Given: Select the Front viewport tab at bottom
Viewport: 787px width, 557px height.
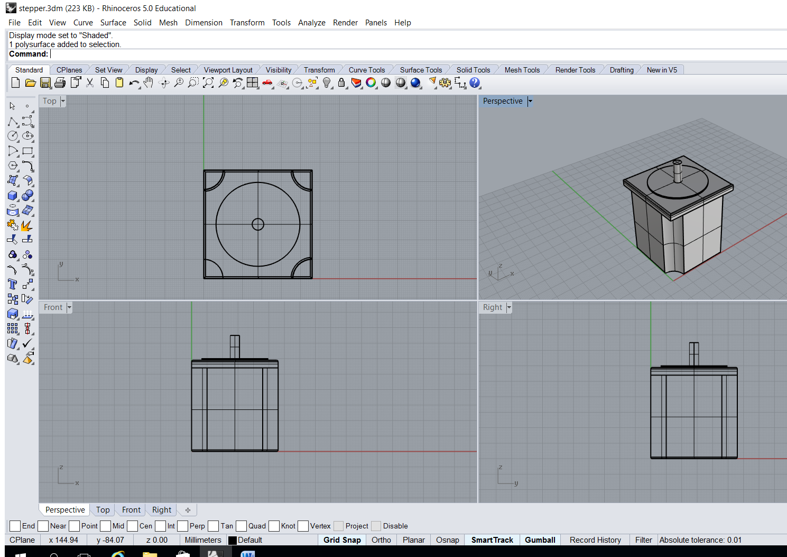Looking at the screenshot, I should [x=131, y=510].
